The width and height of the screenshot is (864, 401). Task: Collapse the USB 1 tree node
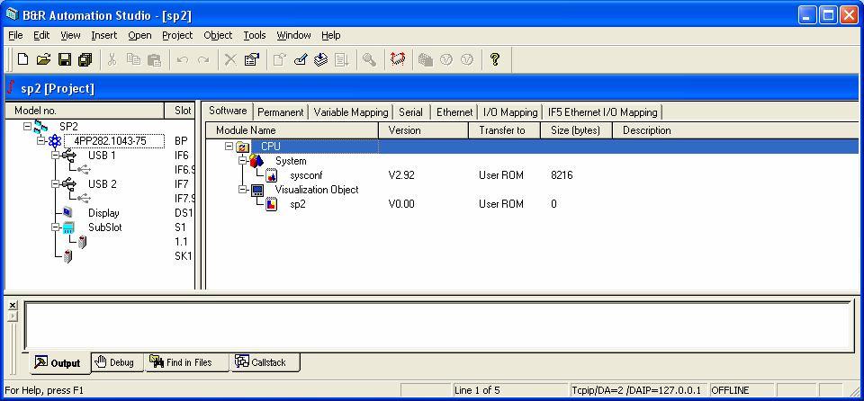pos(55,156)
